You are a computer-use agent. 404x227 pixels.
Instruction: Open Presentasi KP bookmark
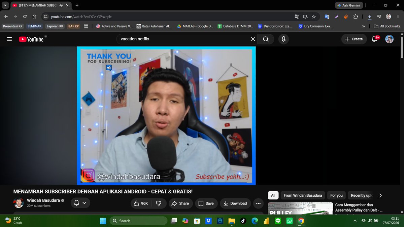click(13, 26)
